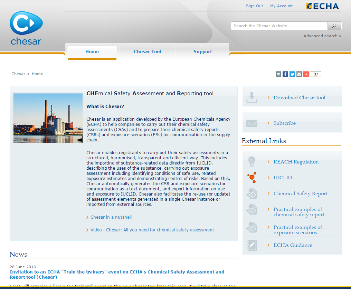351x289 pixels.
Task: Click Home in the breadcrumb
Action: point(37,74)
